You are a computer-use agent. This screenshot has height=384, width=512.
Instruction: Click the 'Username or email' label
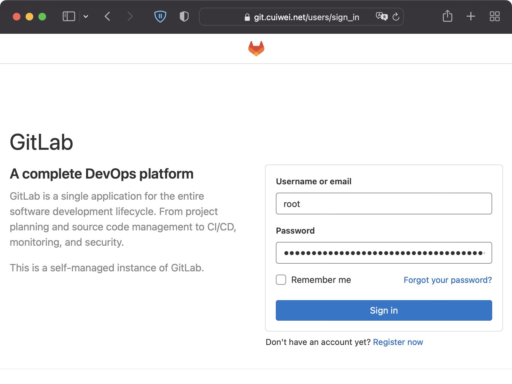point(314,181)
